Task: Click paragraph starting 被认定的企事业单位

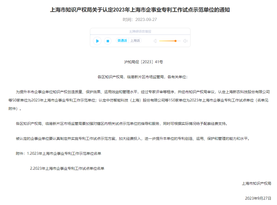Action: click(x=133, y=139)
